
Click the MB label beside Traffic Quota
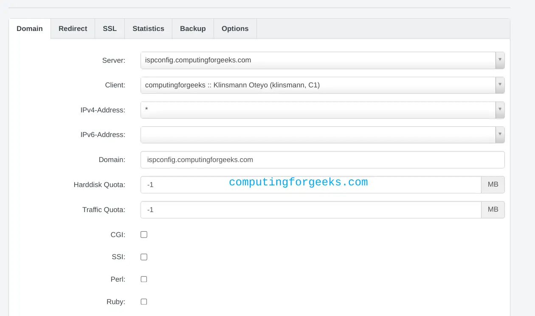point(493,209)
